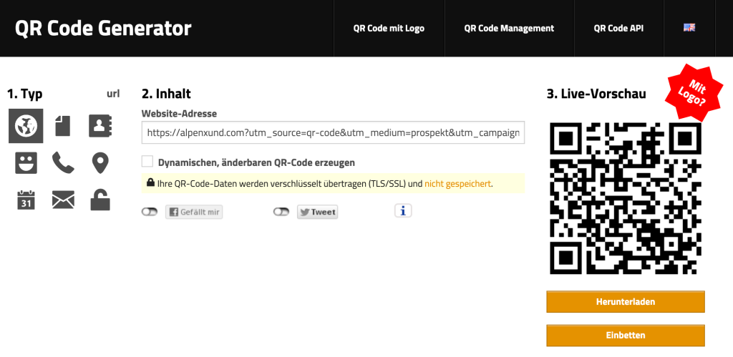733x357 pixels.
Task: Choose the text document type icon
Action: (x=63, y=126)
